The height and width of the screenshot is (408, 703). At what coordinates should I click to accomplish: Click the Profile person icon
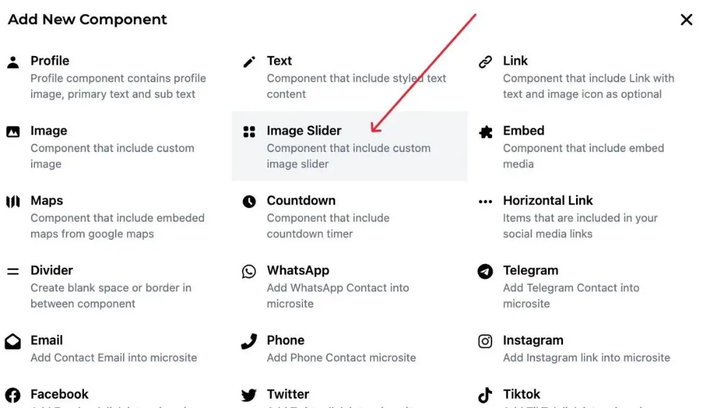click(x=13, y=62)
